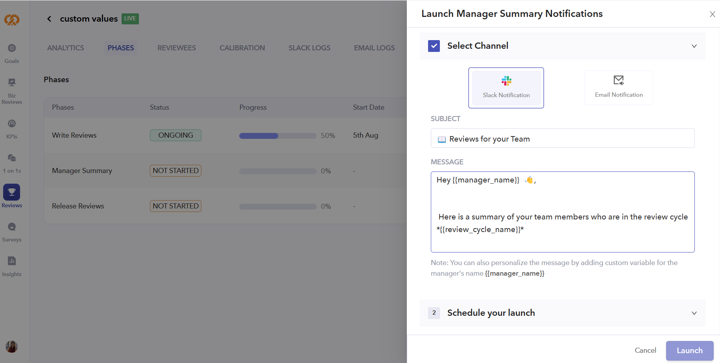Click the back arrow beside custom values

click(49, 19)
